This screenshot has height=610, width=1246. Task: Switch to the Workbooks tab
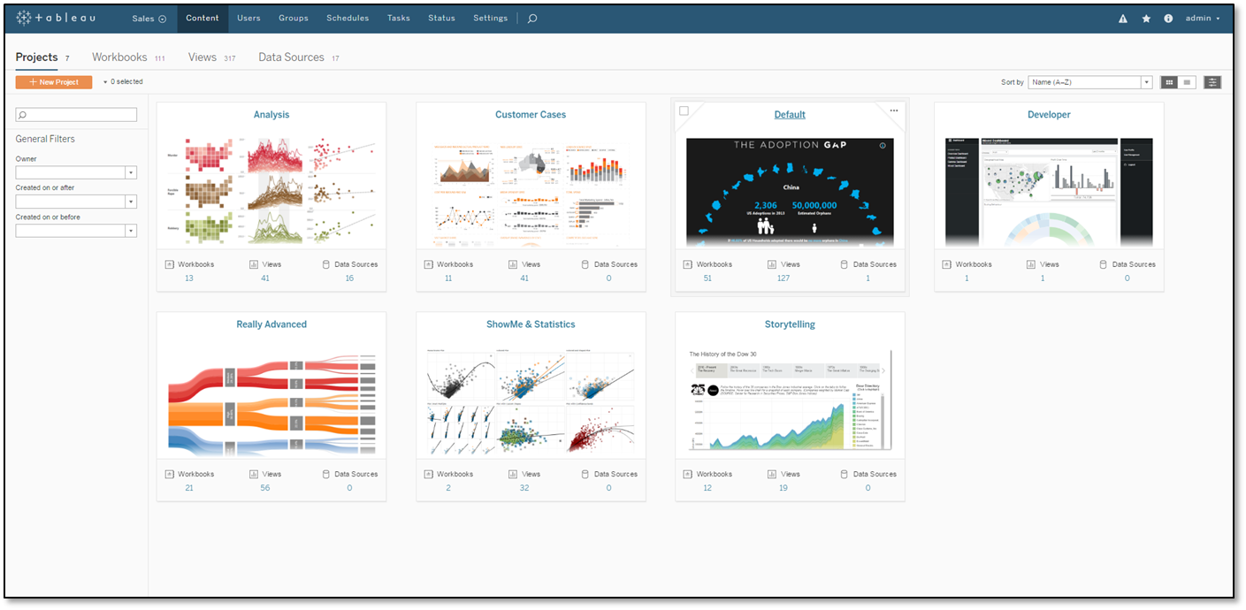[x=118, y=57]
